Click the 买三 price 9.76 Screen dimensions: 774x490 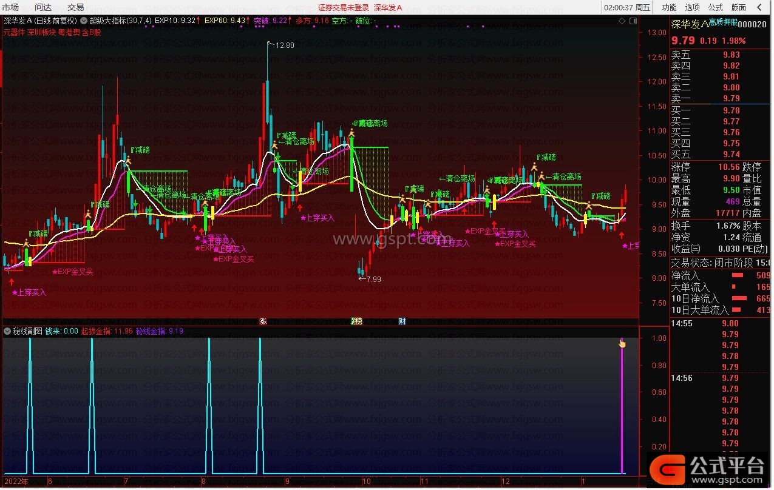pyautogui.click(x=731, y=132)
